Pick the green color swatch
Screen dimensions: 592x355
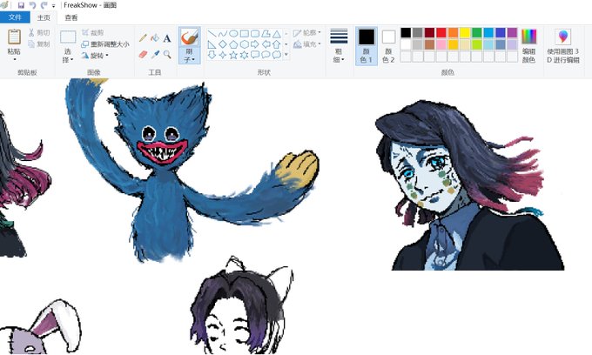coord(477,33)
